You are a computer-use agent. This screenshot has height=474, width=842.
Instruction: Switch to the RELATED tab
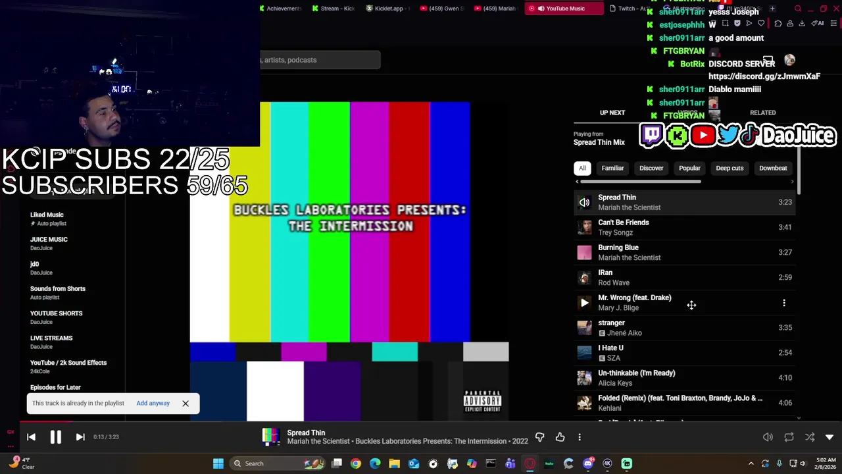click(762, 113)
